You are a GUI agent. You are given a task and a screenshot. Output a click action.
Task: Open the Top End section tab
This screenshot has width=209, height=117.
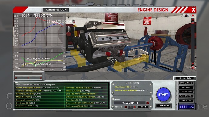tap(186, 87)
